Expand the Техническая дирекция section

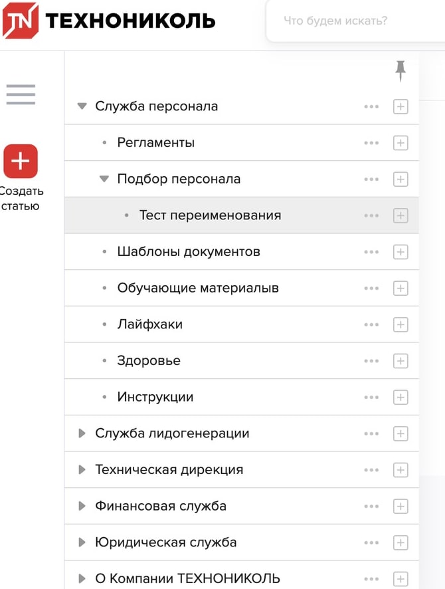(x=82, y=470)
